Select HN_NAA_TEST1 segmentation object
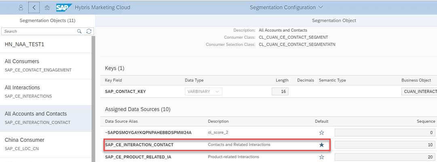This screenshot has width=437, height=162. click(x=46, y=44)
